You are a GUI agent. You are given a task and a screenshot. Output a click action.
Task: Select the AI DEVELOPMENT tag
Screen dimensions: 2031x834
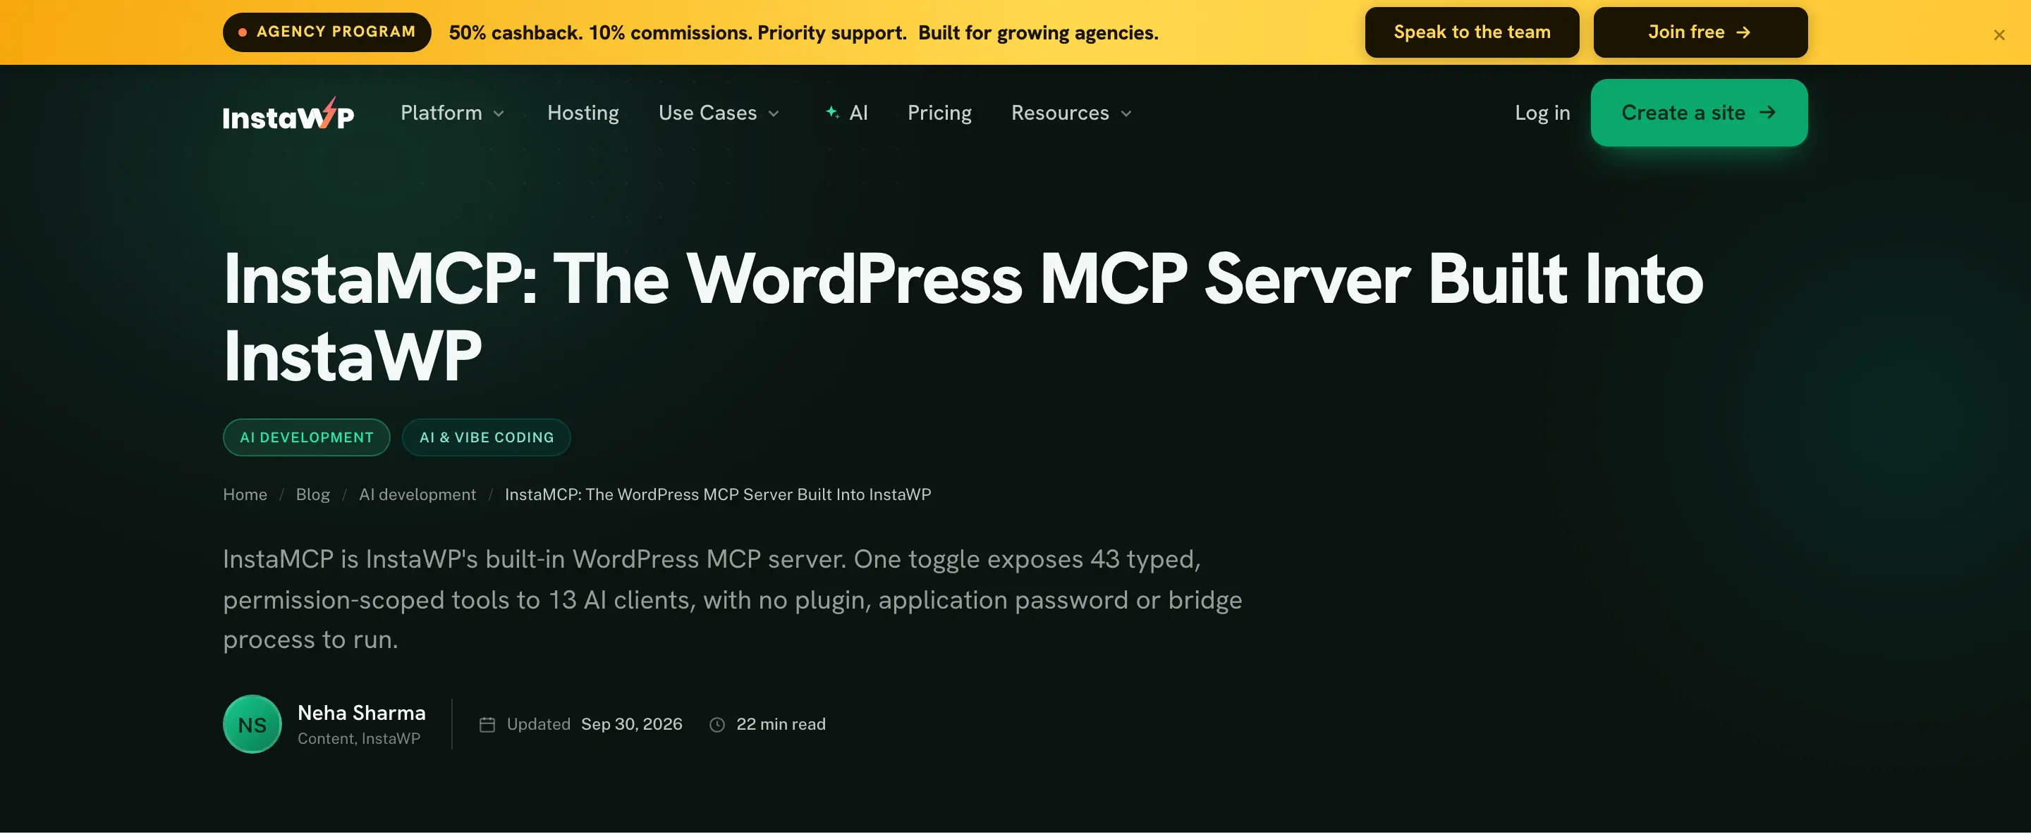click(307, 437)
